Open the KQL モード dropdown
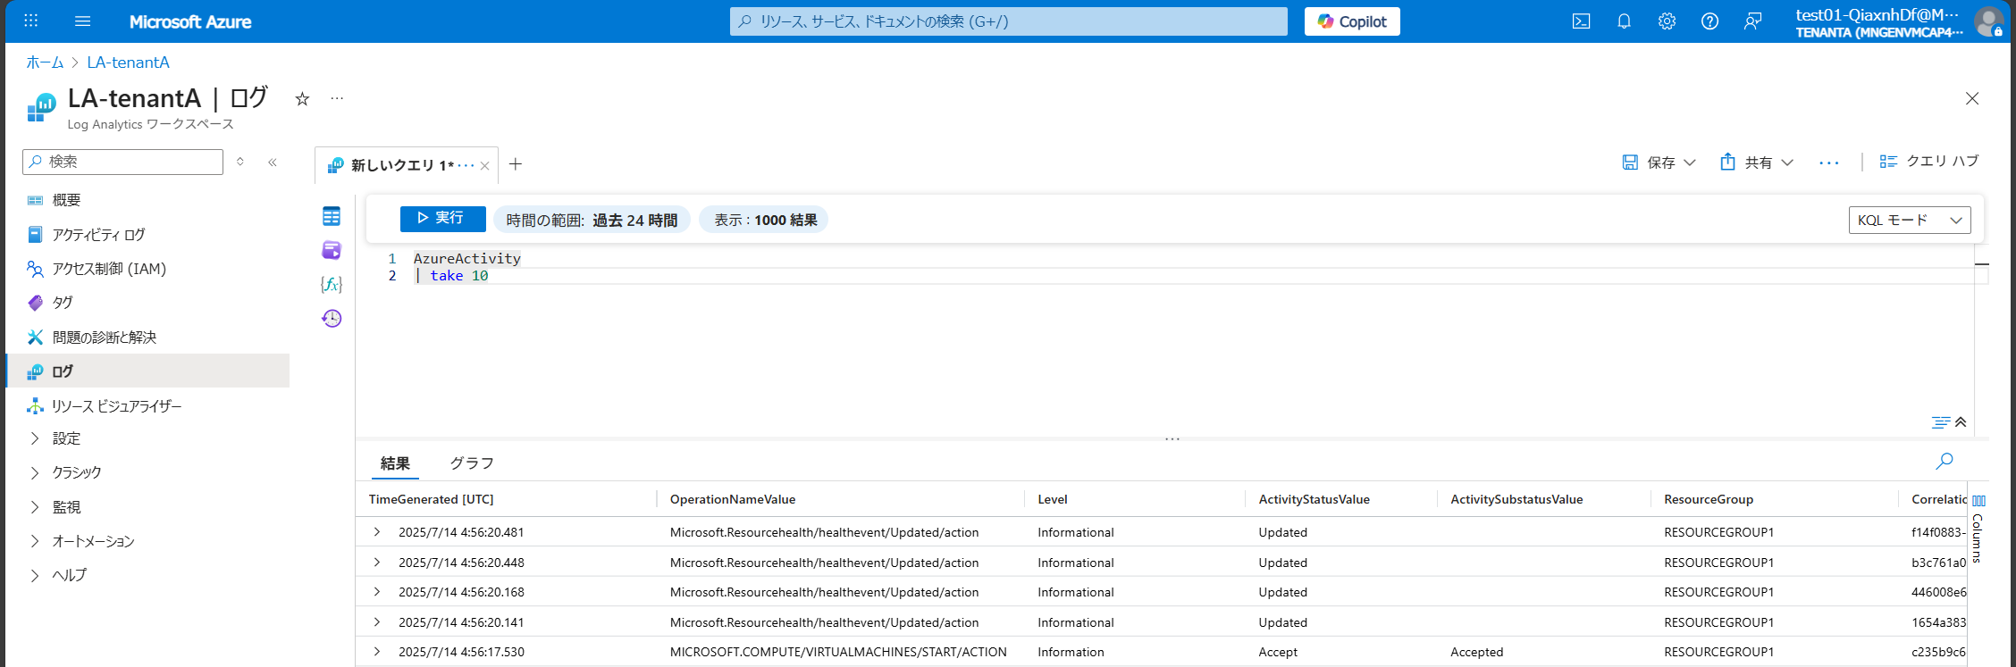The width and height of the screenshot is (2016, 667). click(x=1910, y=220)
